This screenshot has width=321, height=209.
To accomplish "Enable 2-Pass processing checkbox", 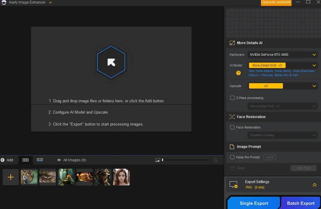I will 232,98.
